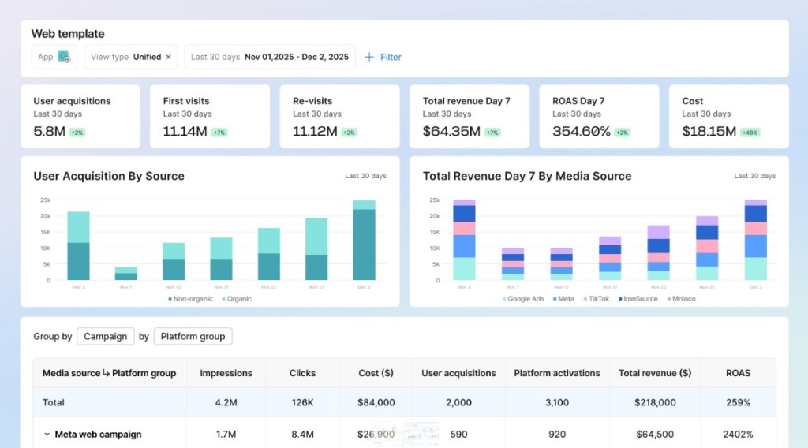Toggle the Moloco legend item
808x448 pixels.
point(681,299)
